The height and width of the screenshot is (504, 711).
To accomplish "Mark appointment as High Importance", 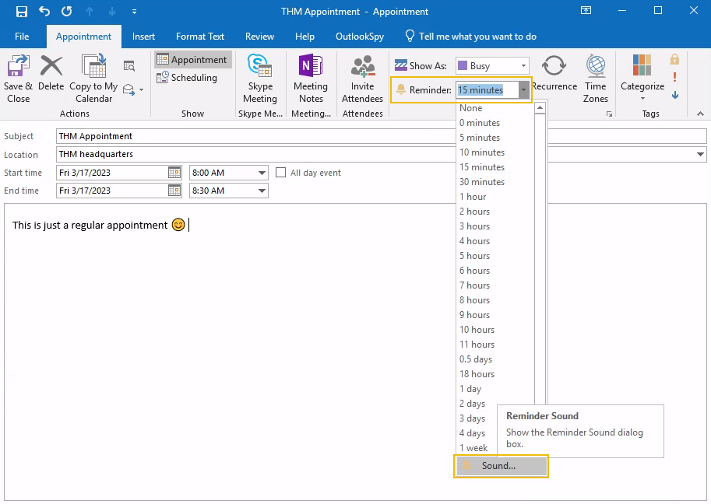I will point(674,77).
